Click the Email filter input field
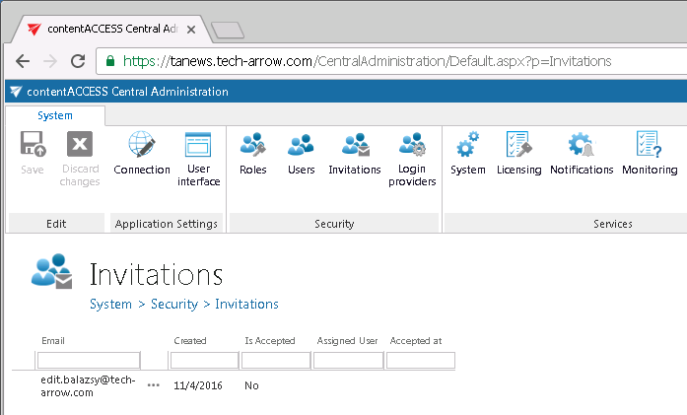 89,360
